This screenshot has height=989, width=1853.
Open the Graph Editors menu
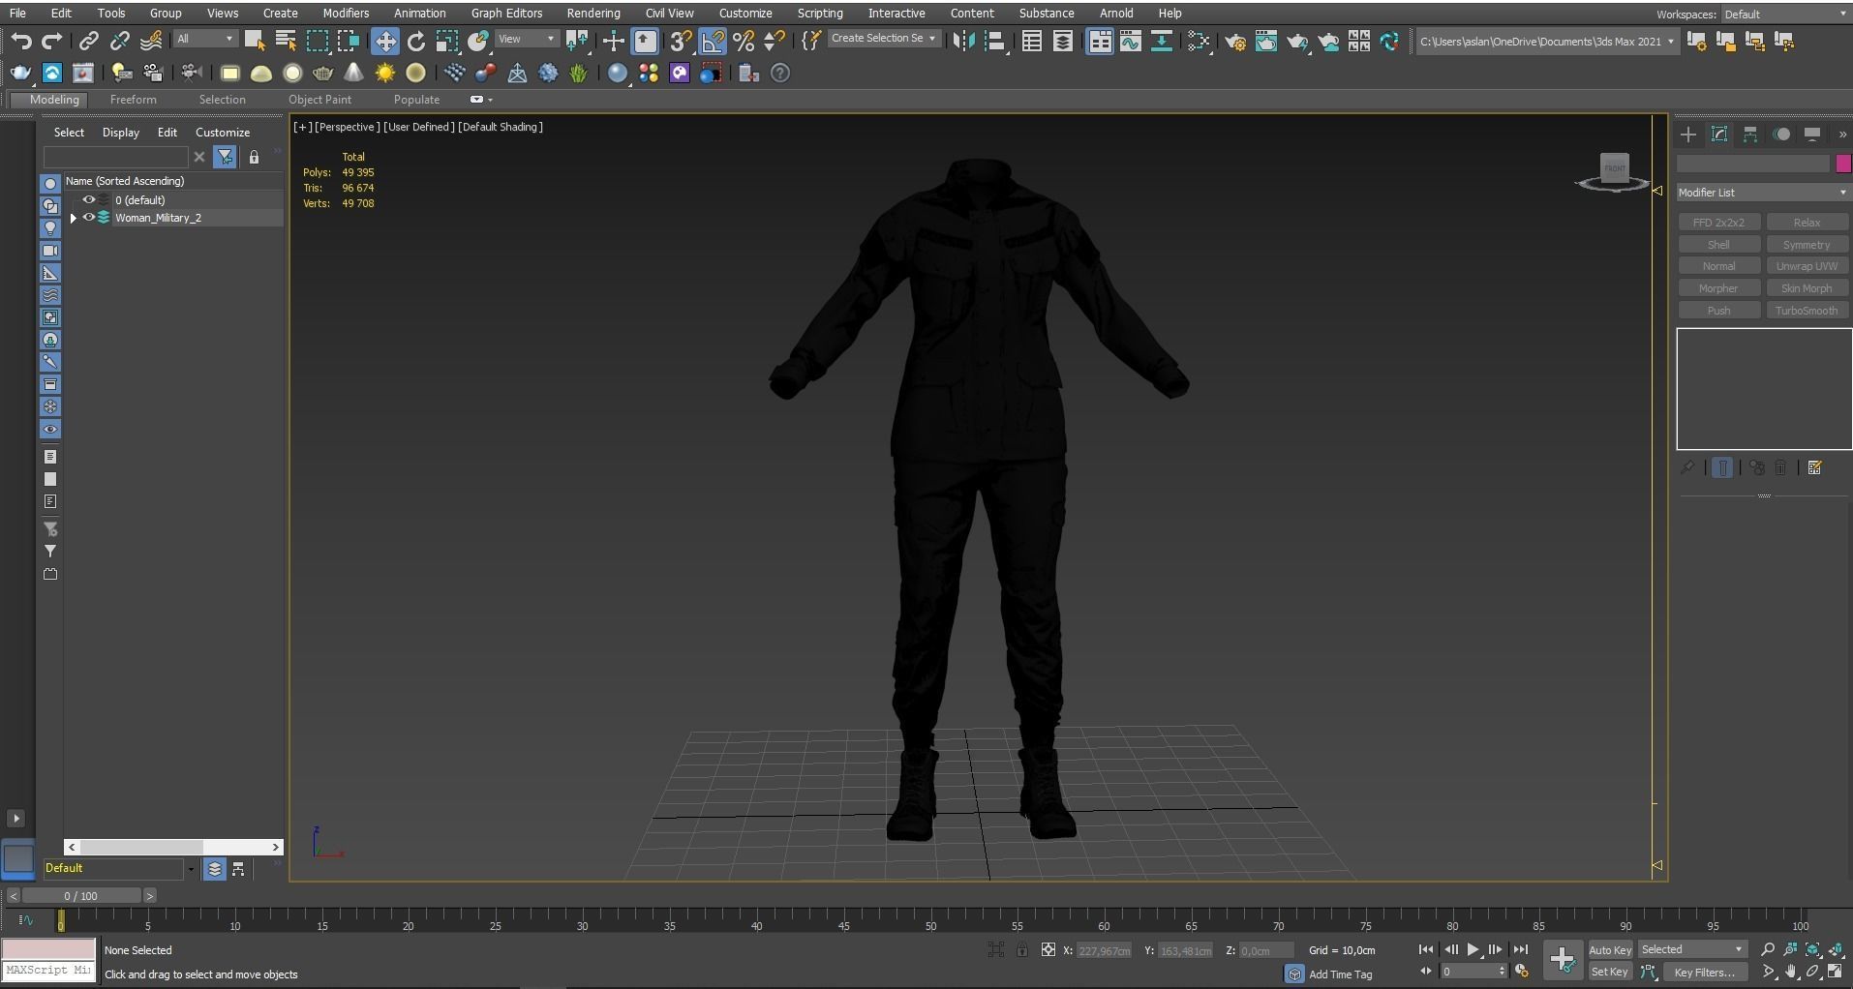click(x=506, y=14)
